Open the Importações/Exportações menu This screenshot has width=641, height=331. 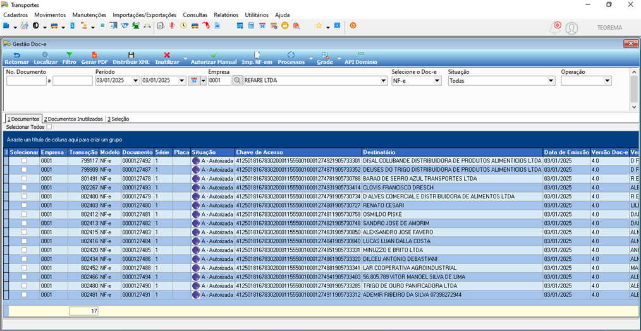coord(145,15)
